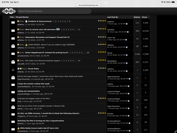Tap Wi-Fi icon in status bar
This screenshot has height=133, width=177.
click(x=162, y=2)
